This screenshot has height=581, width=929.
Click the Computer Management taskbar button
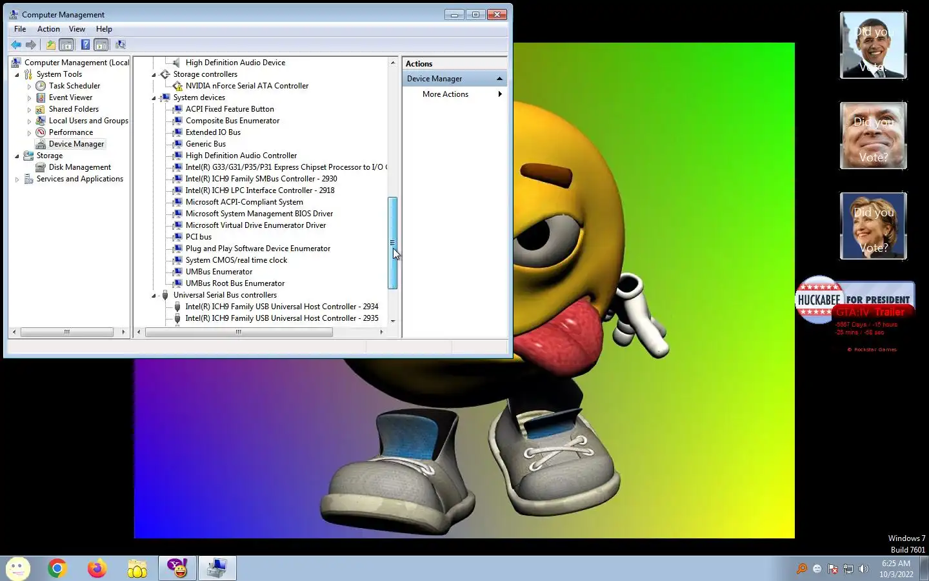click(x=217, y=568)
